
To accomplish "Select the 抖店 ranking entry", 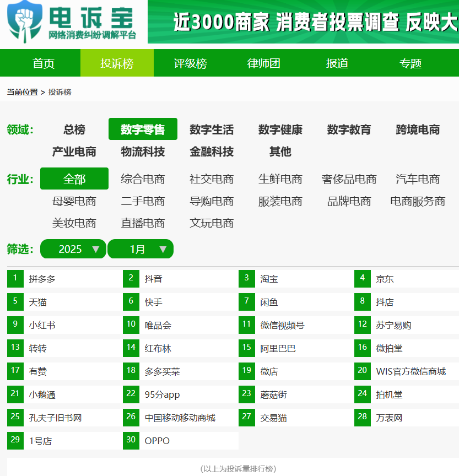I will [407, 302].
